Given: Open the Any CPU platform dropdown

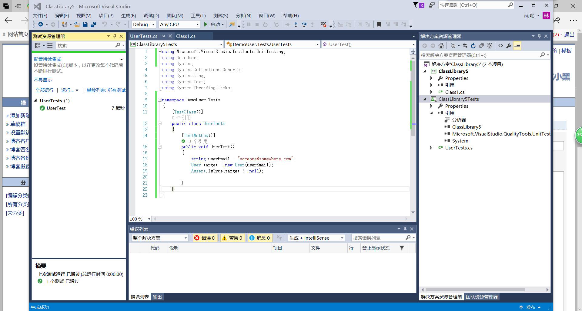Looking at the screenshot, I should click(197, 25).
